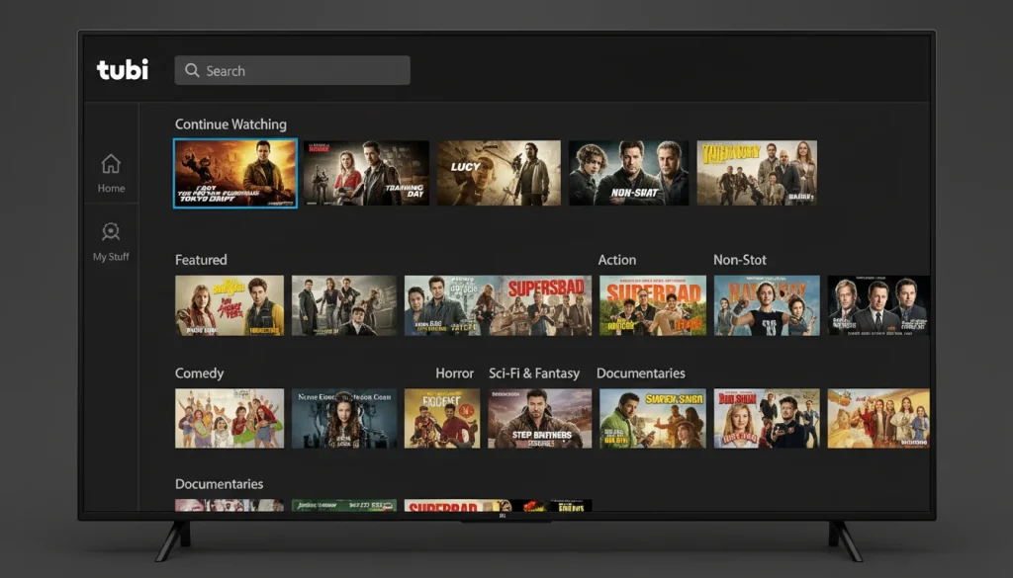
Task: Select the last Continue Watching thumbnail
Action: (x=757, y=173)
